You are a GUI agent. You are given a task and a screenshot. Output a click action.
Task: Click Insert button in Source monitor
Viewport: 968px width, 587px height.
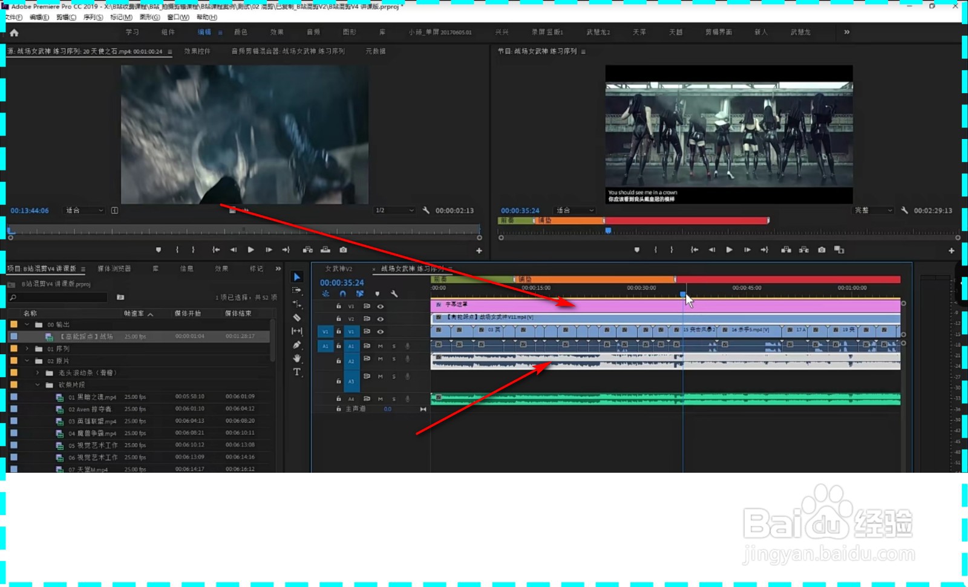click(x=307, y=250)
